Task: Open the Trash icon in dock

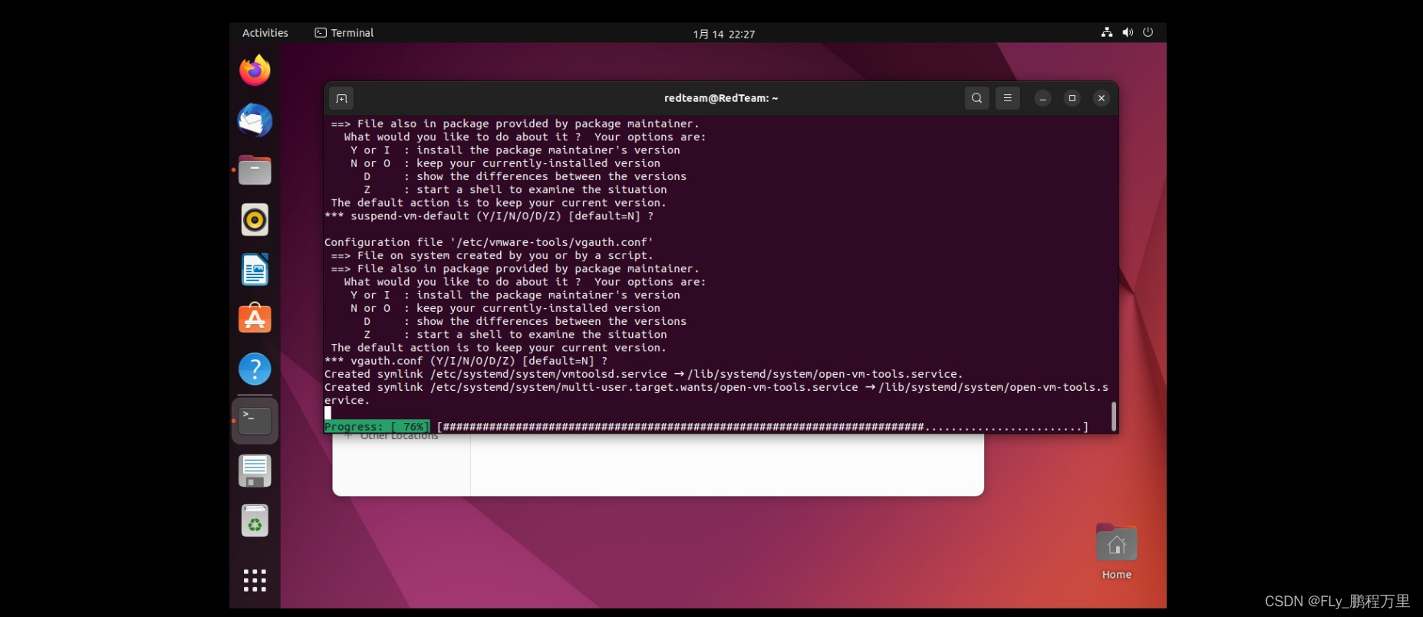Action: coord(255,521)
